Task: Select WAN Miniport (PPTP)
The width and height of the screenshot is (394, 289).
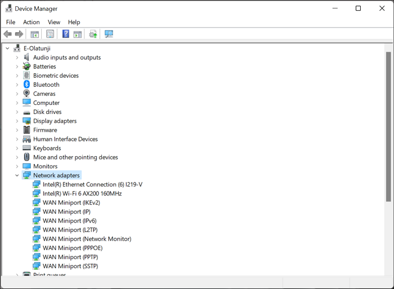Action: point(70,257)
